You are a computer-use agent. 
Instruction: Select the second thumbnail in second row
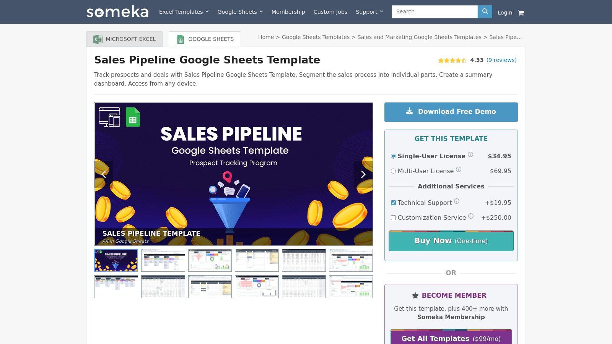click(163, 287)
